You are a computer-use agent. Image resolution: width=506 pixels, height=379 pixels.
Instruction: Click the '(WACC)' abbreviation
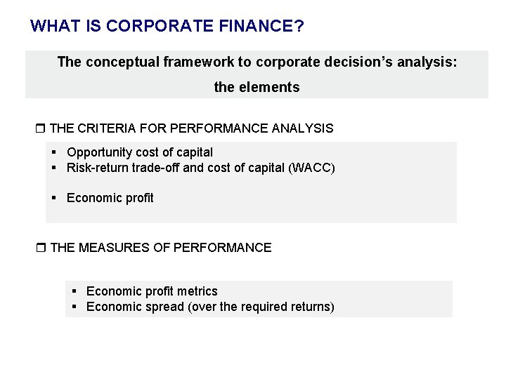point(311,168)
